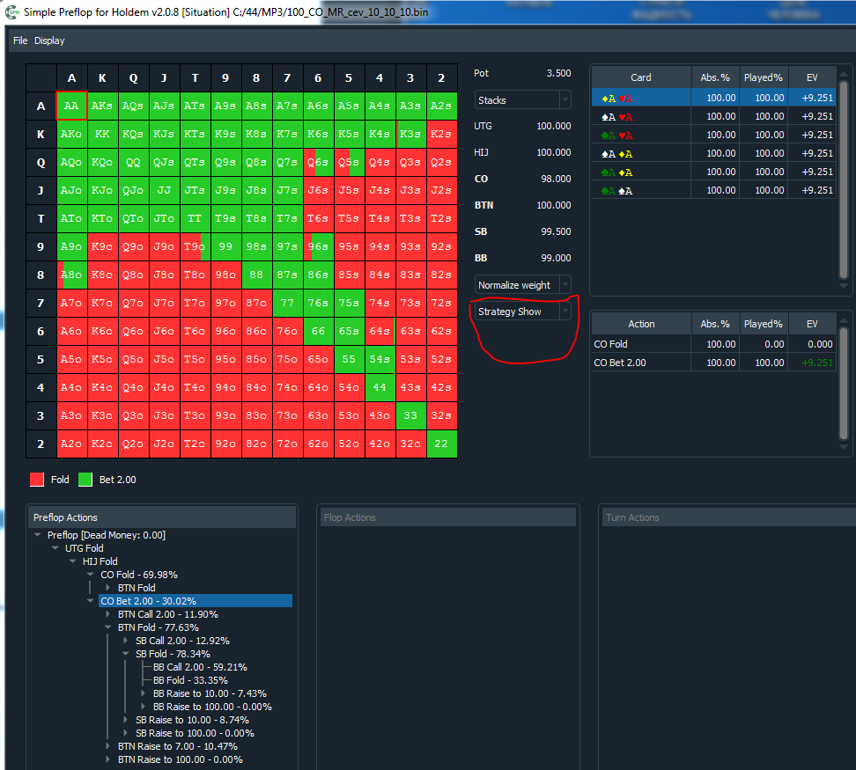Screen dimensions: 856x770
Task: Click the app icon in title bar
Action: [x=11, y=12]
